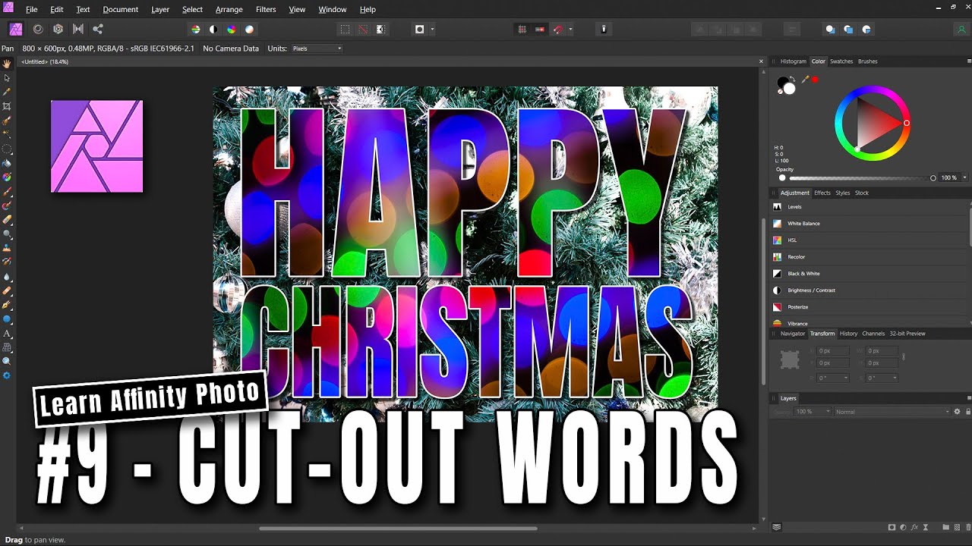Screen dimensions: 972x546
Task: Click the horizontal scrollbar below the canvas
Action: 398,529
